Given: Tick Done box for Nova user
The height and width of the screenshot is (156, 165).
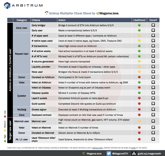Looking at the screenshot, I should [x=153, y=72].
